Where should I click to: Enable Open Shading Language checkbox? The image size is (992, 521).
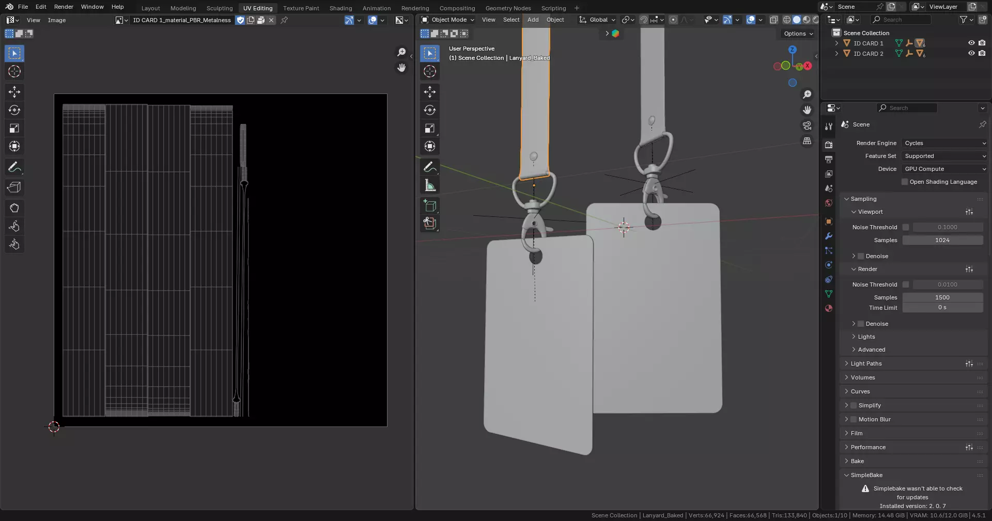(905, 182)
